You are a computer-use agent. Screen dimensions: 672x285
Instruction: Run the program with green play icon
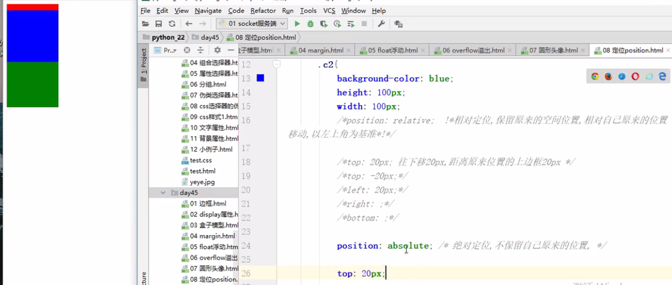(297, 24)
